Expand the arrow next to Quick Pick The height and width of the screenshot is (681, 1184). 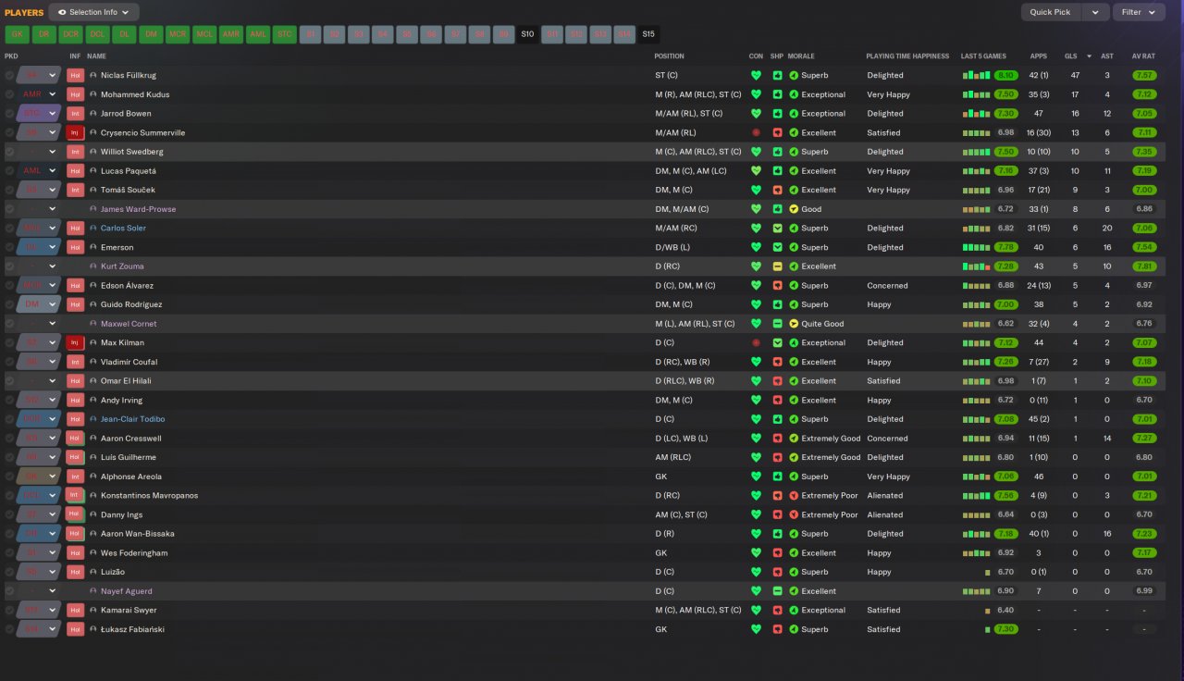(1095, 12)
